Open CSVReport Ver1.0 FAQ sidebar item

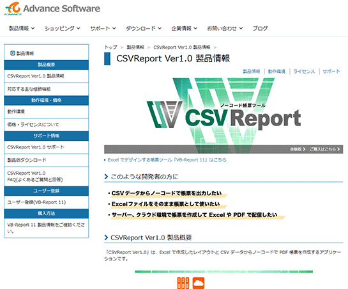47,176
